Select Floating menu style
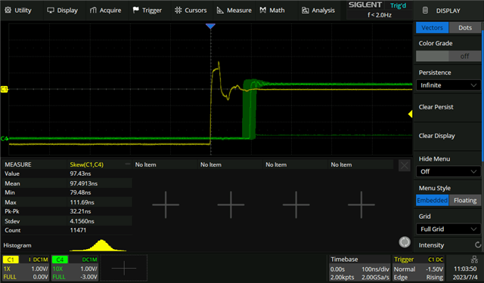 (465, 201)
